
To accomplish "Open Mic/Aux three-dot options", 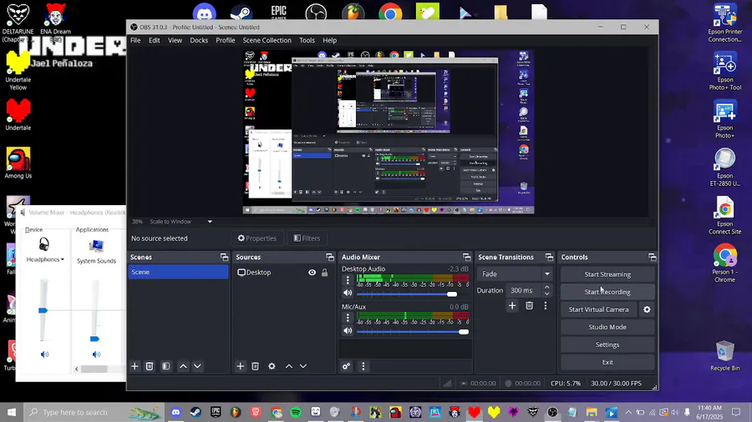I will click(x=348, y=317).
